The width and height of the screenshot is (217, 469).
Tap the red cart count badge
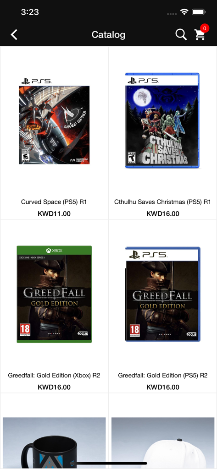[205, 28]
